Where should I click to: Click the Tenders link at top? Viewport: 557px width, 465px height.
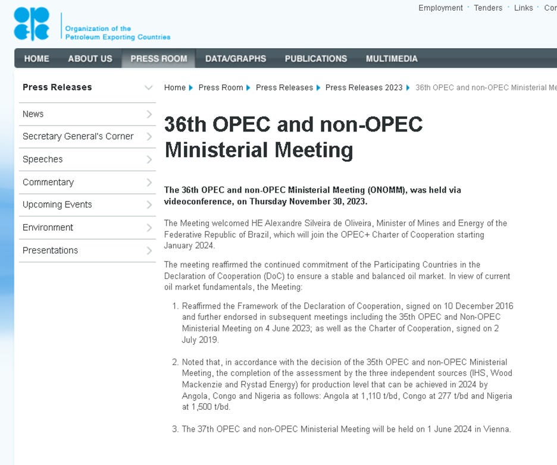click(x=488, y=8)
